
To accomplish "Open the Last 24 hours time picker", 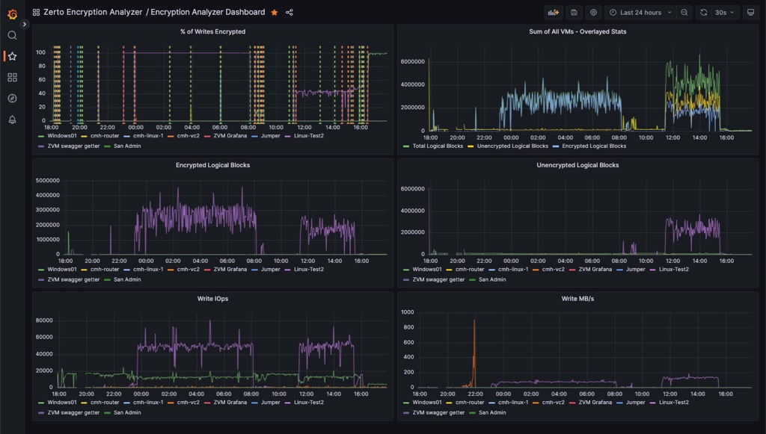I will (641, 13).
